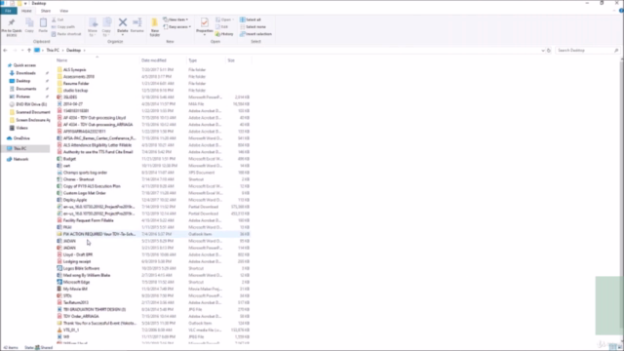Select Facility Request Form Fillable file
This screenshot has width=624, height=351.
click(x=88, y=220)
